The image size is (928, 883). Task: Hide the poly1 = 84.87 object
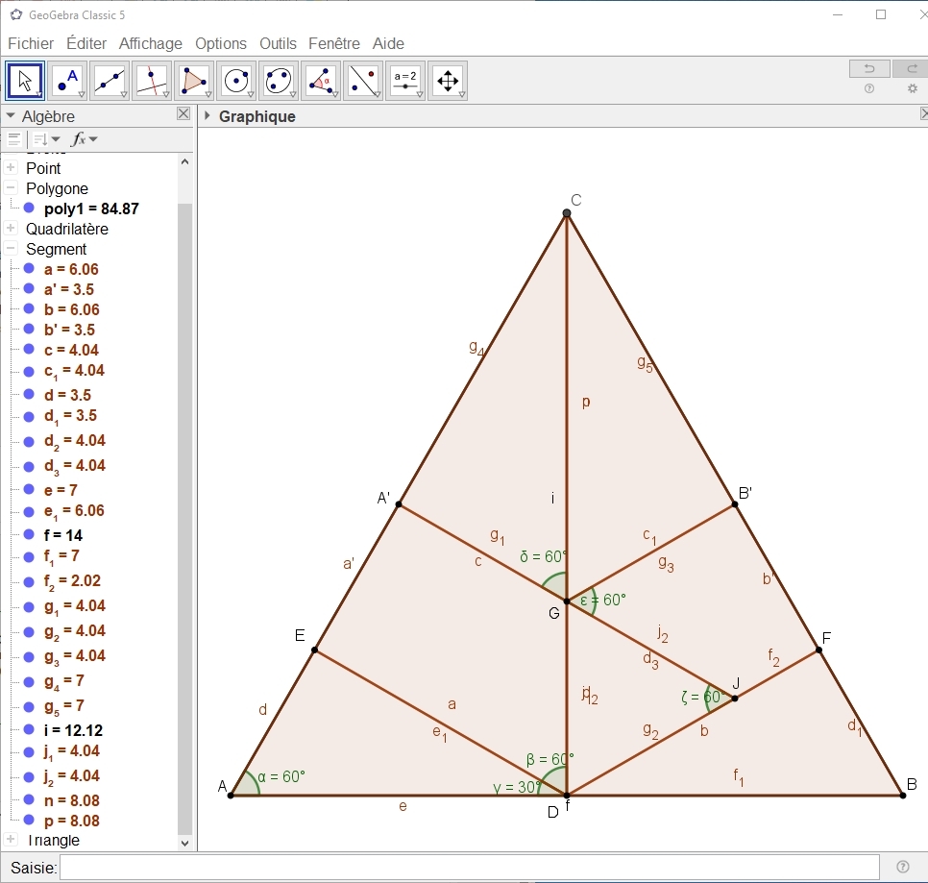pyautogui.click(x=29, y=208)
